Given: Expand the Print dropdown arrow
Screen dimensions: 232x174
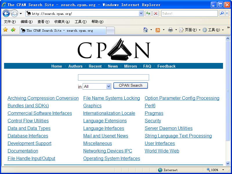Looking at the screenshot, I should point(176,30).
